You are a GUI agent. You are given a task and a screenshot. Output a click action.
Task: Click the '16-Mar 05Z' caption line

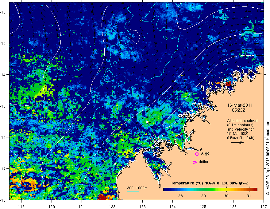click(x=238, y=134)
